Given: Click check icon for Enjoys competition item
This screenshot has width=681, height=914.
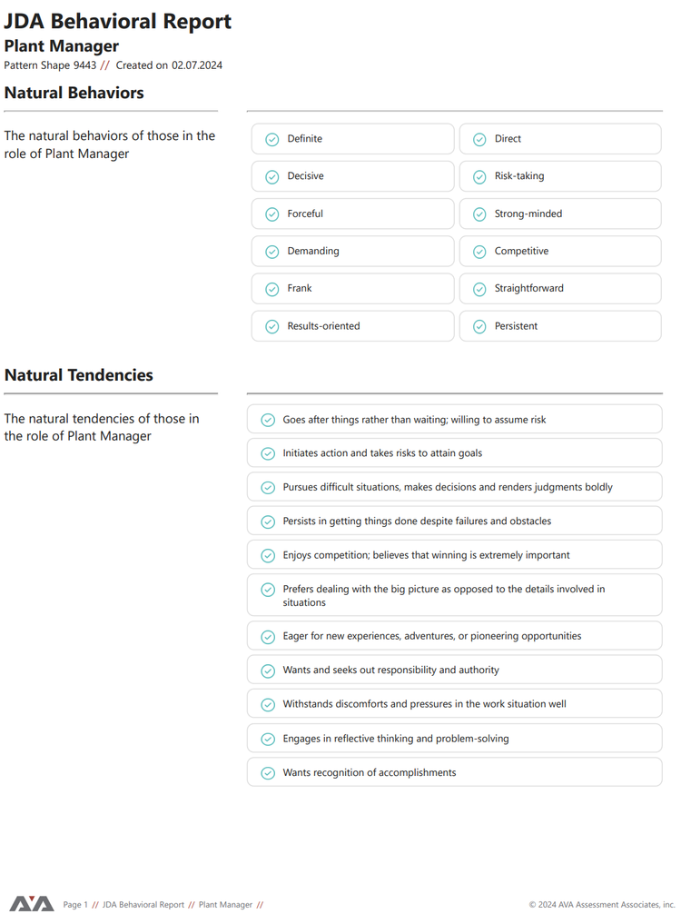Looking at the screenshot, I should coord(268,555).
